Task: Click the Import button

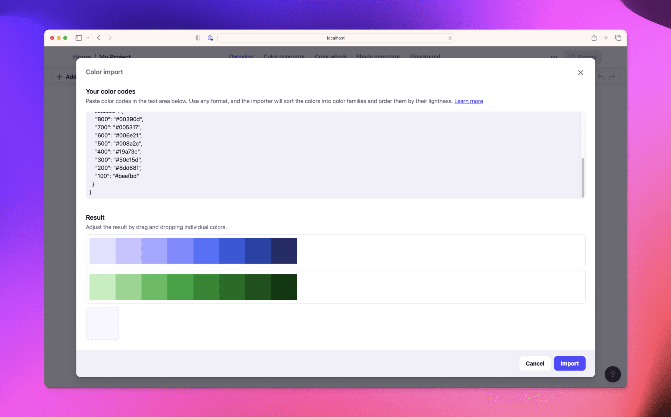Action: [570, 363]
